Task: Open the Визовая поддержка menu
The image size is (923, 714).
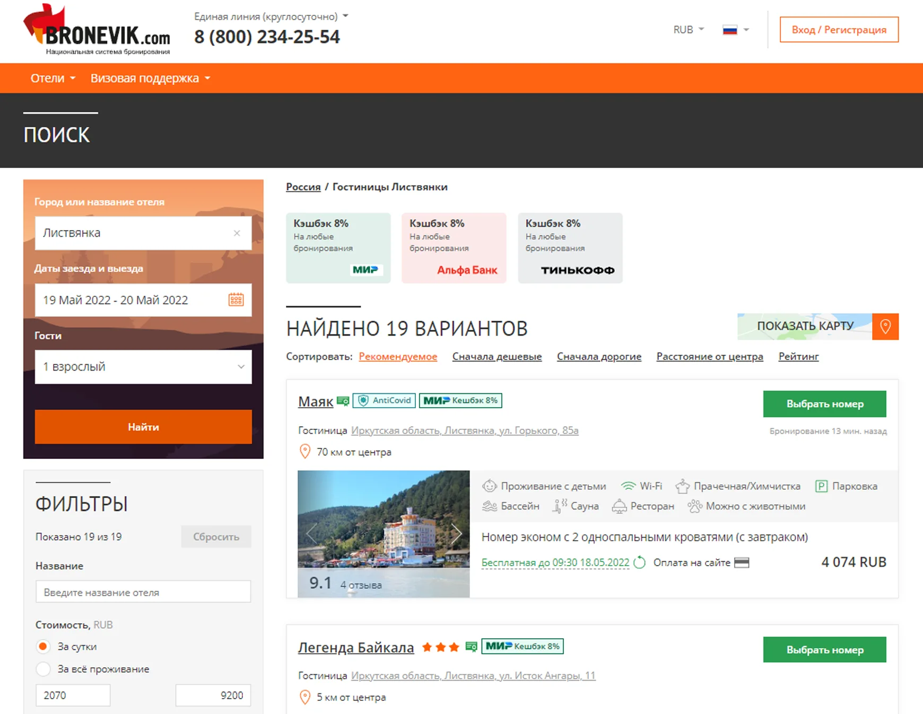Action: pyautogui.click(x=150, y=78)
